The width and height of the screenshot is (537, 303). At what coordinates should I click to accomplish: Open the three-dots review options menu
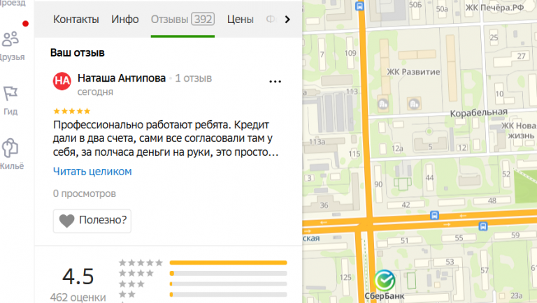point(275,82)
